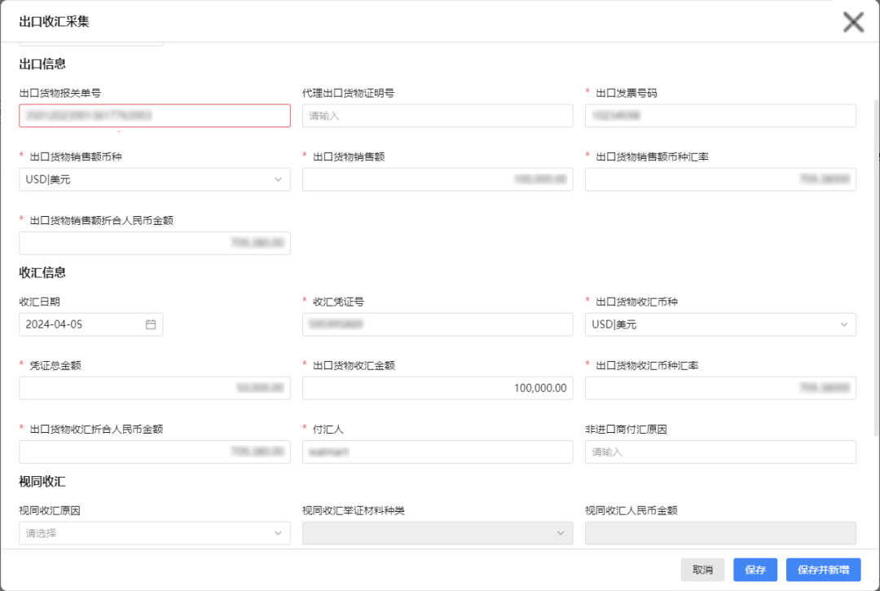Focus 付汇人 input field

click(x=438, y=452)
